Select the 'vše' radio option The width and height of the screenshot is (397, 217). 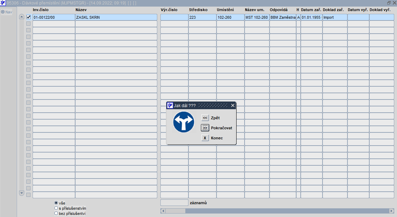click(56, 203)
